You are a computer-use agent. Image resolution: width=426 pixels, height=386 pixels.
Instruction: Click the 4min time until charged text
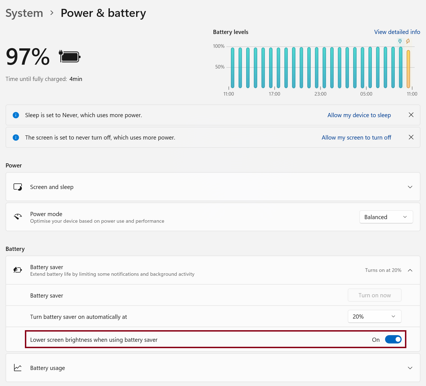coord(76,79)
